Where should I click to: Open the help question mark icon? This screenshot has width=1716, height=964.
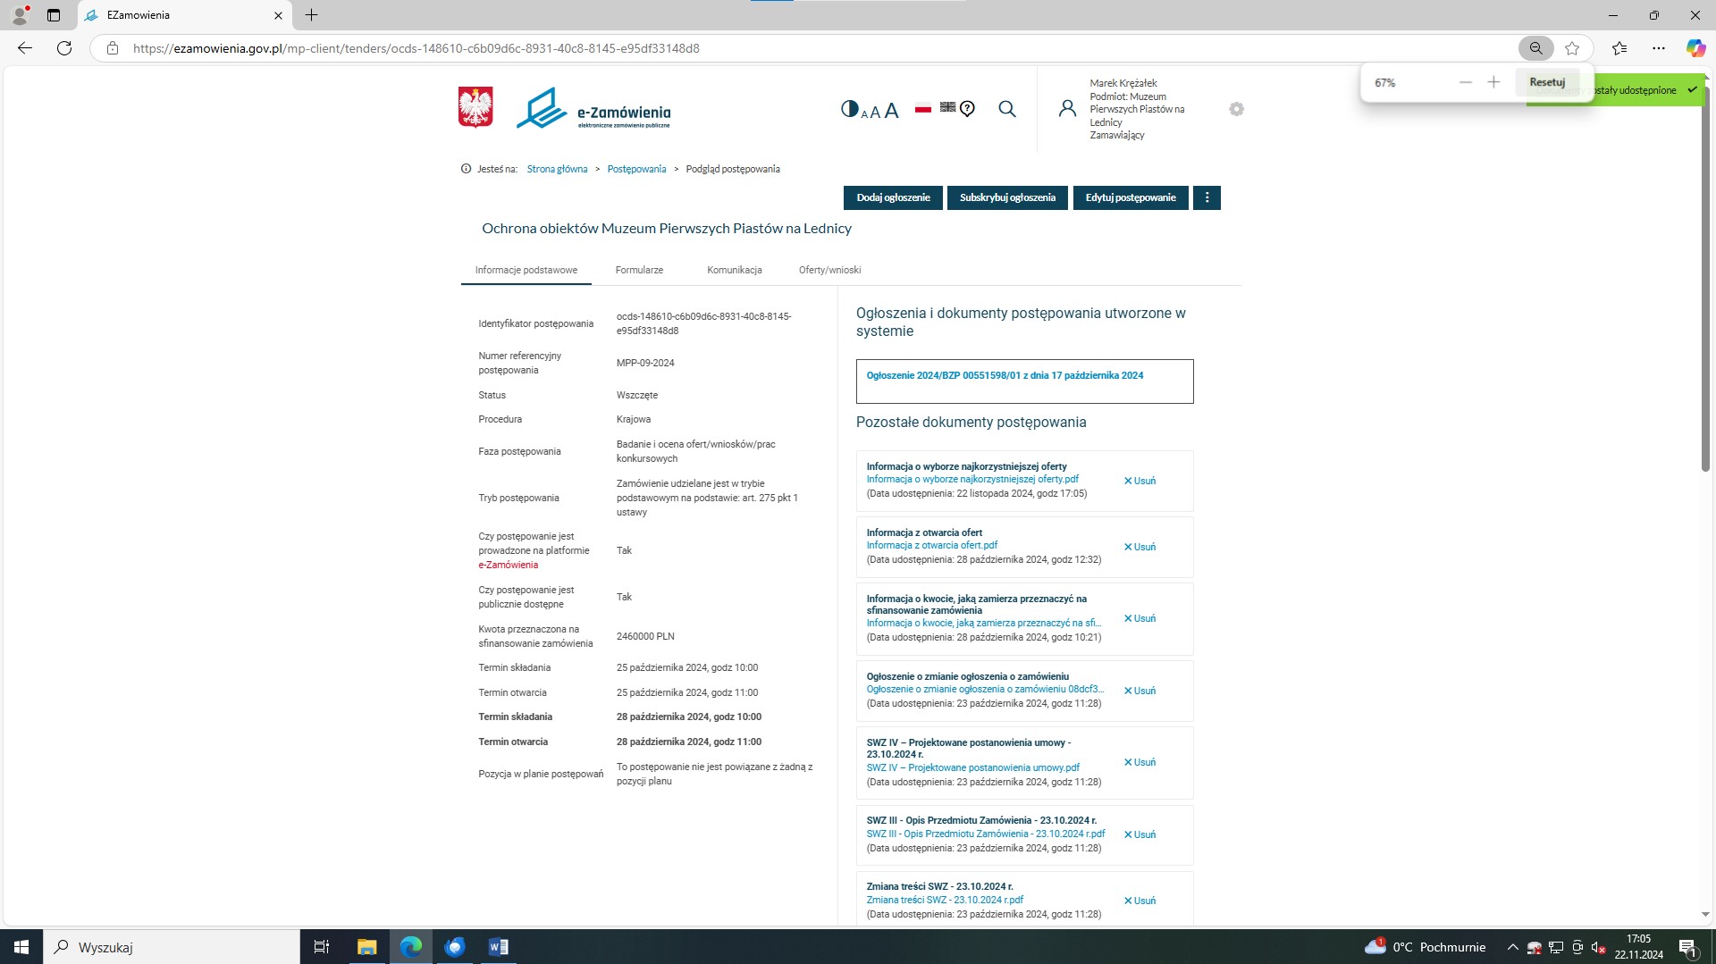[x=967, y=109]
